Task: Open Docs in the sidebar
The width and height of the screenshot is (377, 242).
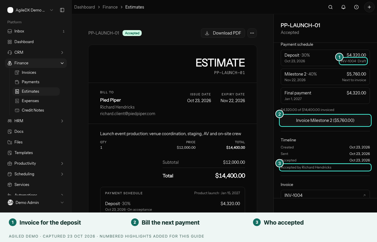Action: pos(36,132)
